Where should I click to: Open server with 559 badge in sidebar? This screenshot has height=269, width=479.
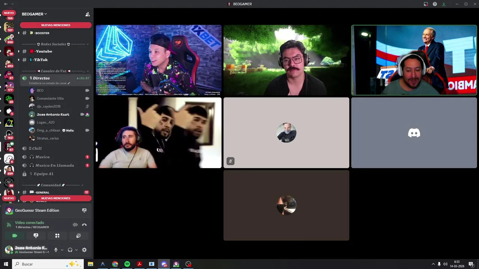[9, 170]
